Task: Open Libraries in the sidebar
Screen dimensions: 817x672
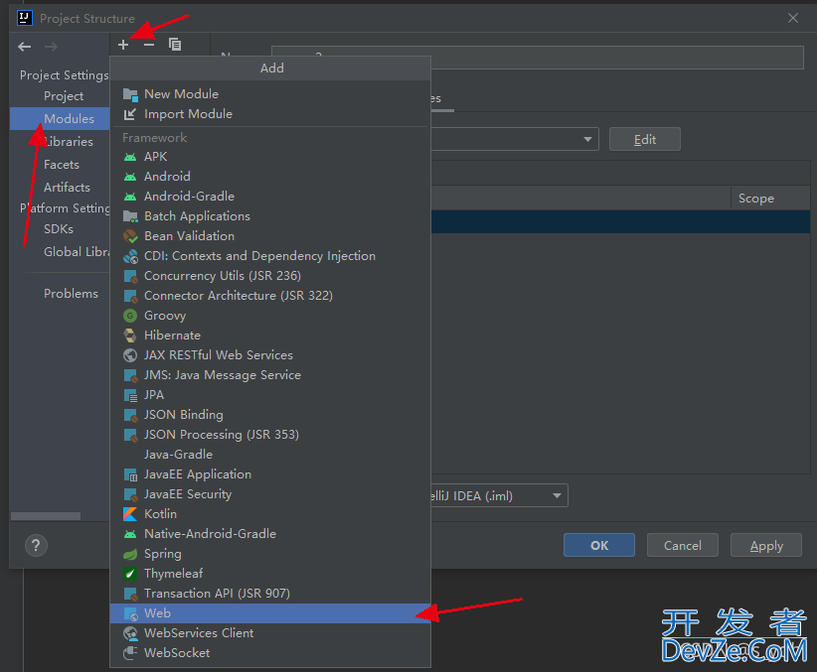Action: [x=60, y=142]
